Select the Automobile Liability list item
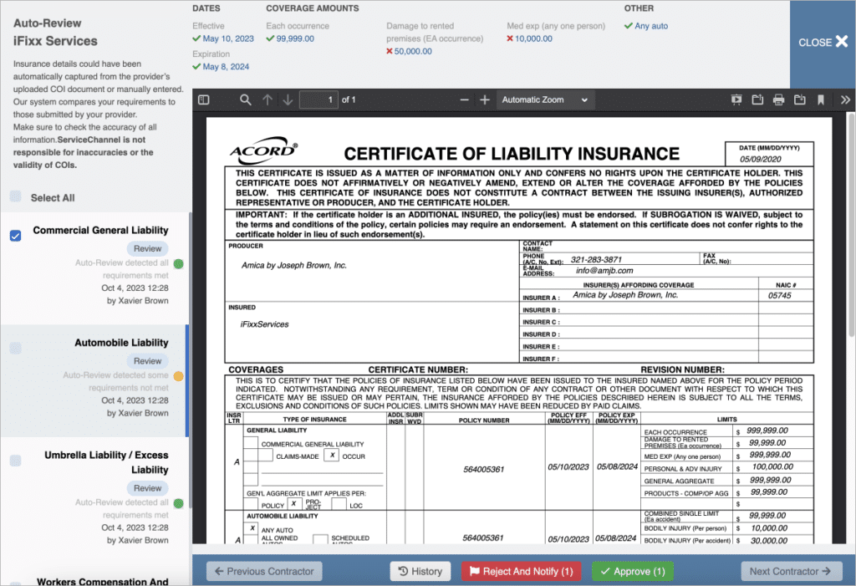 121,343
